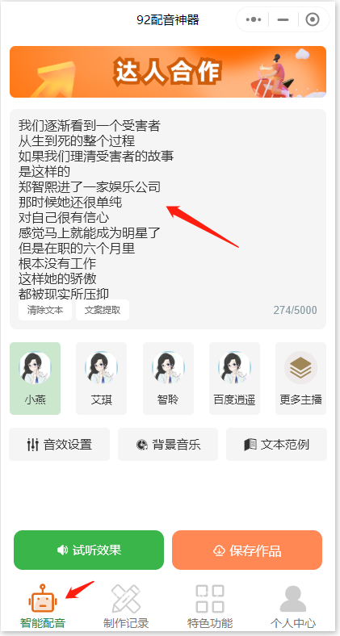The image size is (340, 636).
Task: Pick the 智聆 voice anchor
Action: pyautogui.click(x=168, y=379)
